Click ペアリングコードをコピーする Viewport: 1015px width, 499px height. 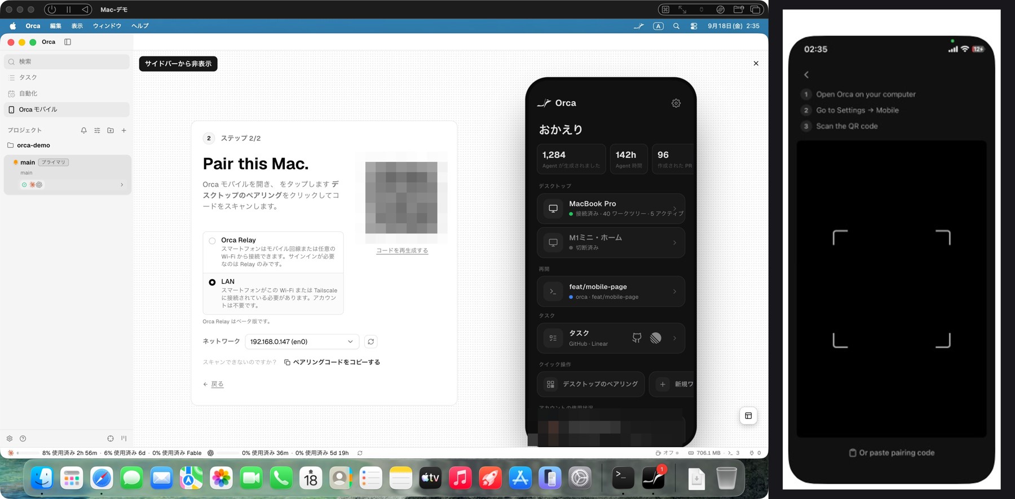[x=332, y=362]
